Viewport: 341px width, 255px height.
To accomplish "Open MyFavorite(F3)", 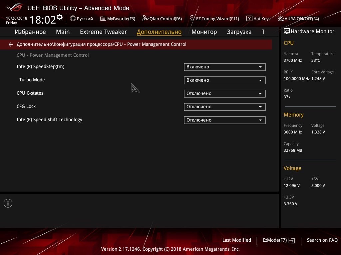I will click(x=118, y=19).
